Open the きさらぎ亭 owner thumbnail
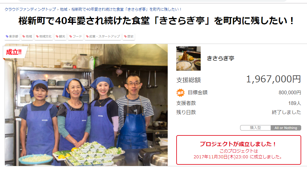 coord(188,59)
